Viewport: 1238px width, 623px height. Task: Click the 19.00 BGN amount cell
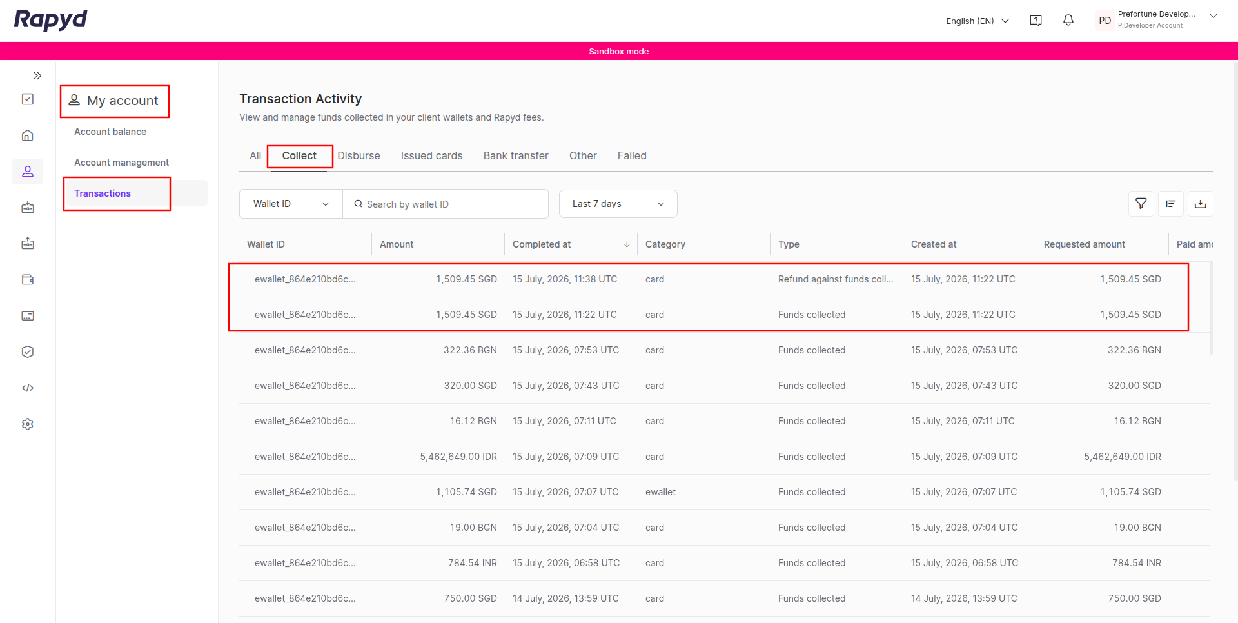(x=473, y=528)
